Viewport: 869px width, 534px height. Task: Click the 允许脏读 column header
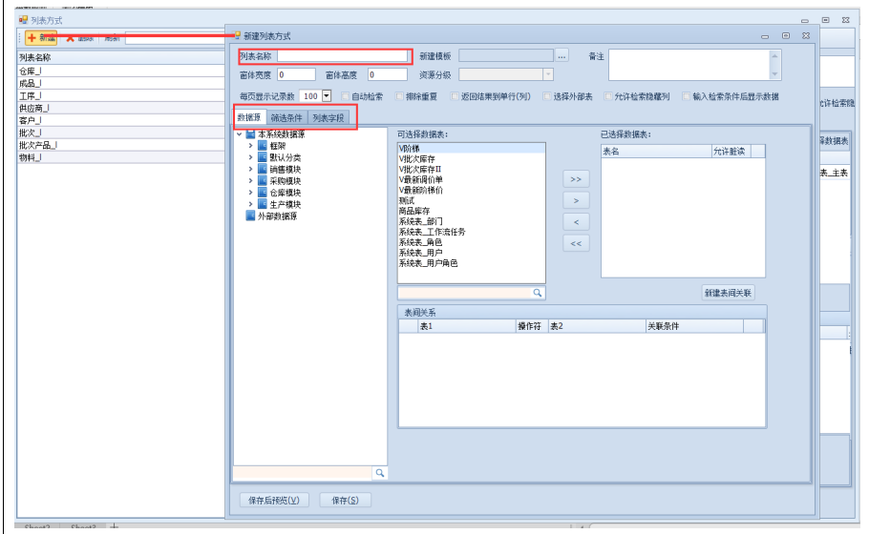(731, 151)
